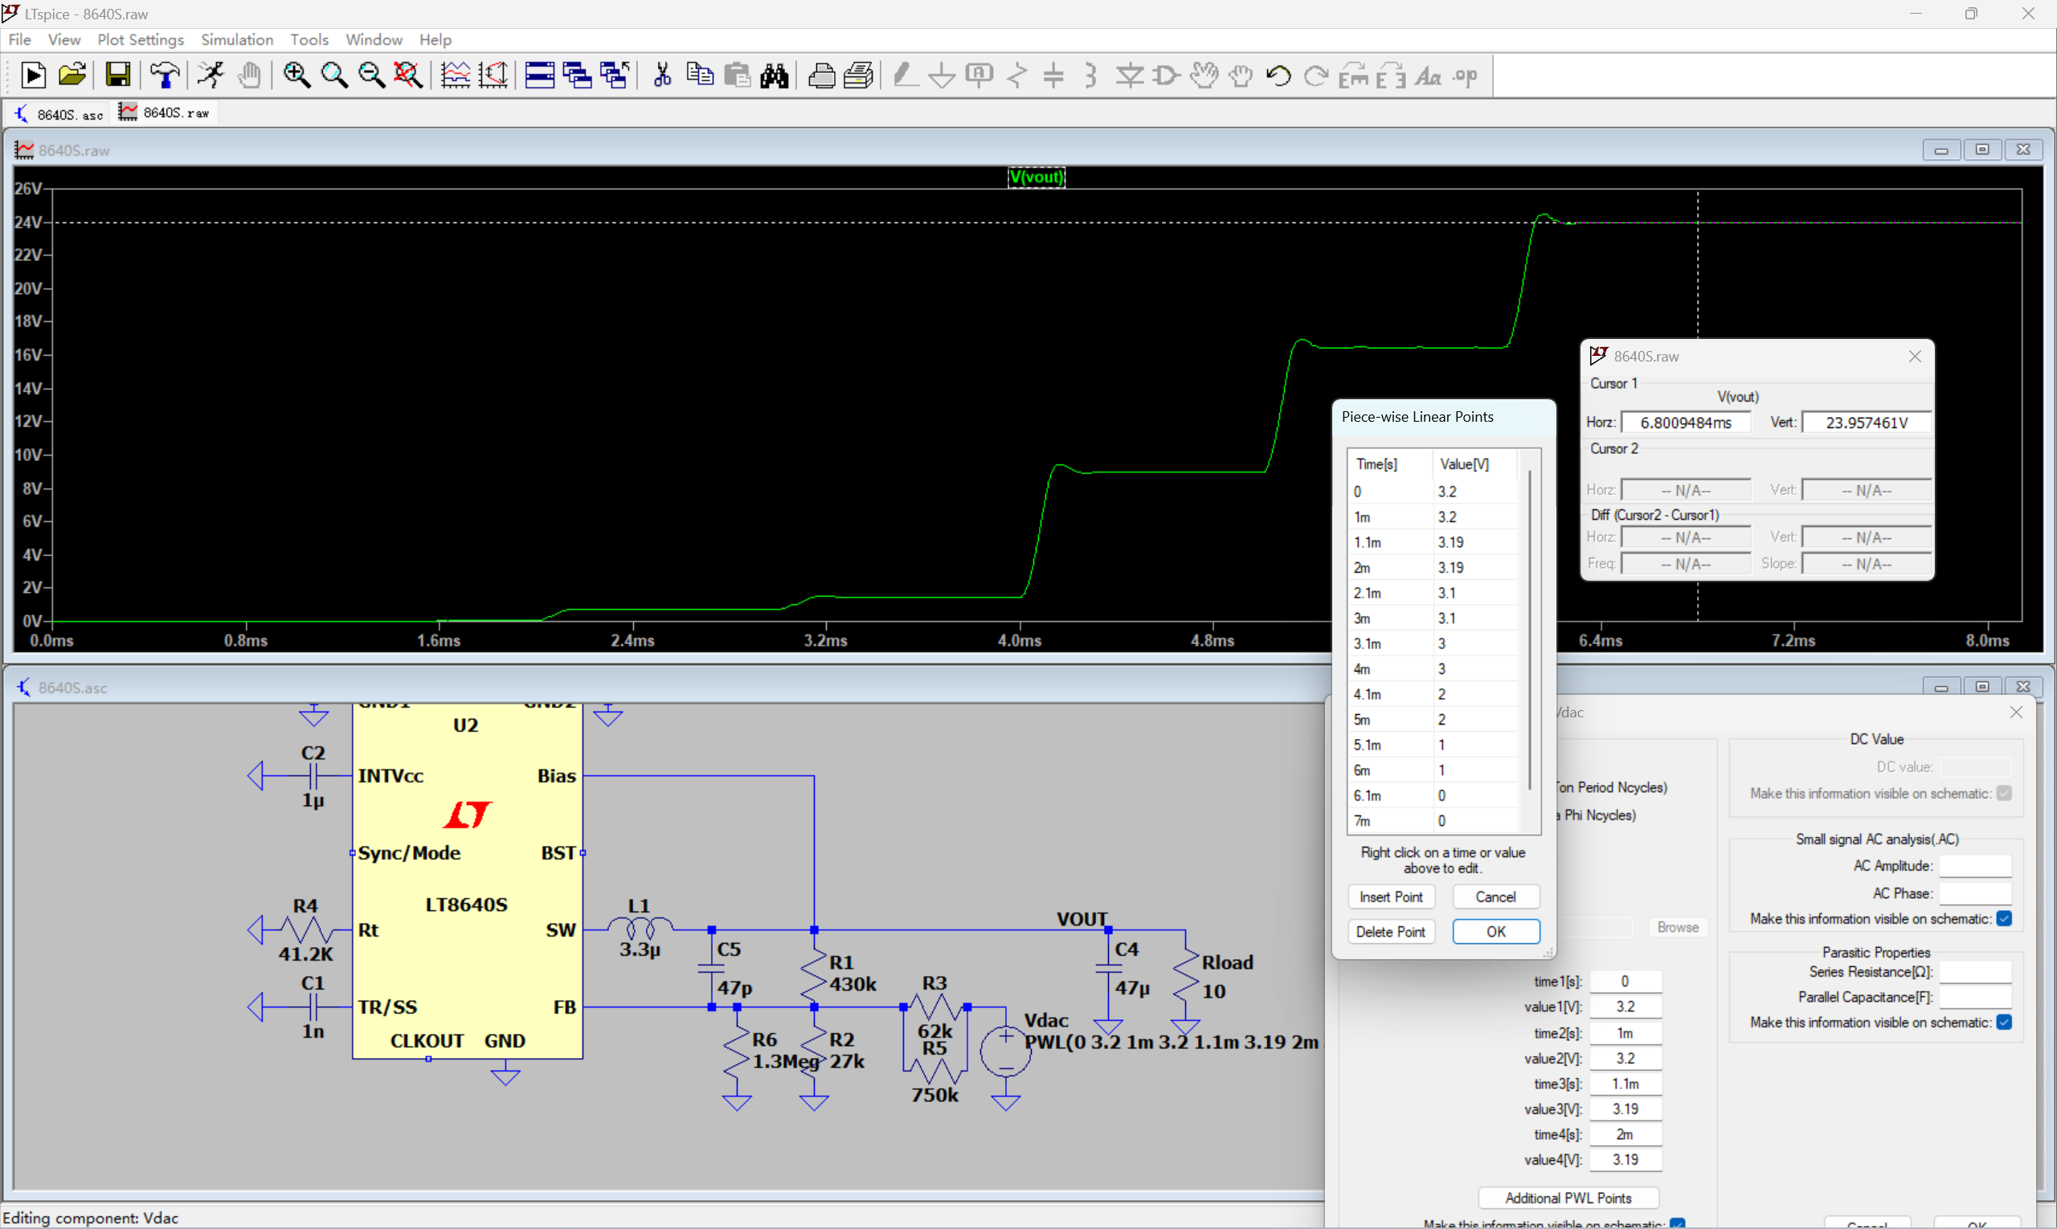Open Control Panel hammer icon

click(165, 76)
